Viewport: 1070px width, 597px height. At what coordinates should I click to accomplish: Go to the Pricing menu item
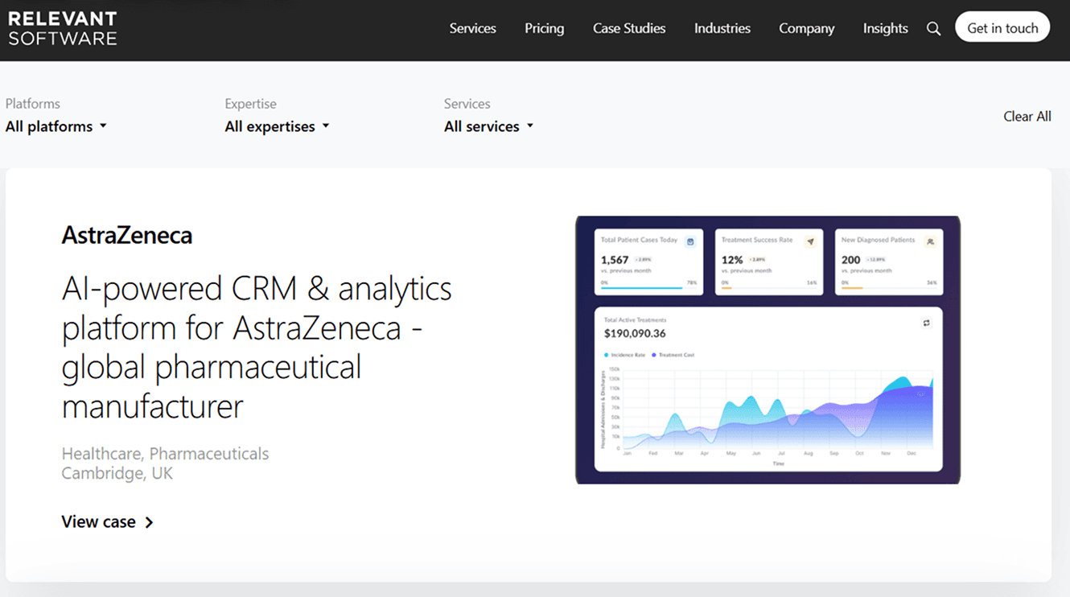pos(544,28)
